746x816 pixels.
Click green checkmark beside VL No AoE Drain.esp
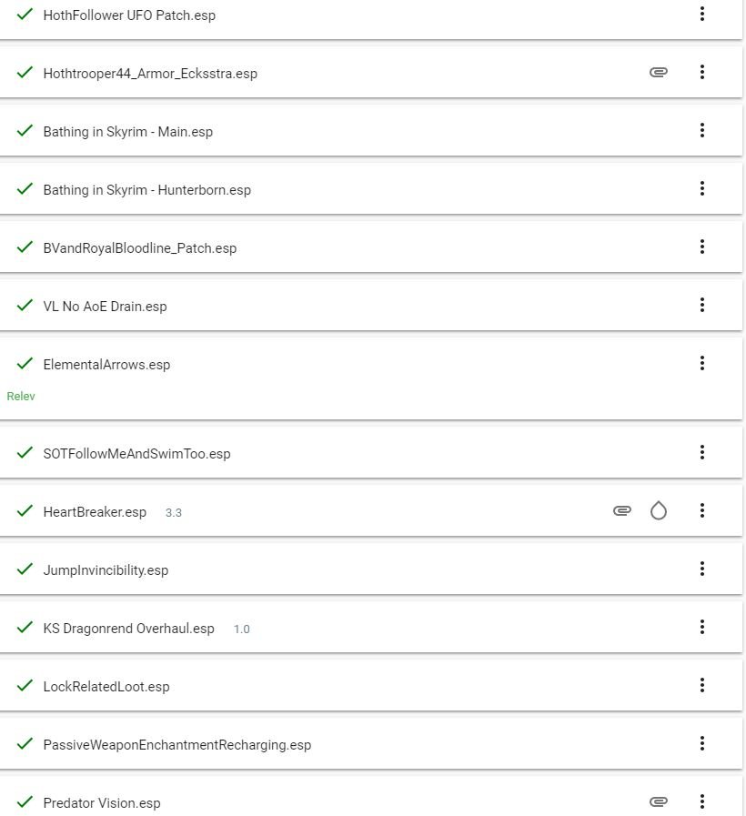[25, 306]
